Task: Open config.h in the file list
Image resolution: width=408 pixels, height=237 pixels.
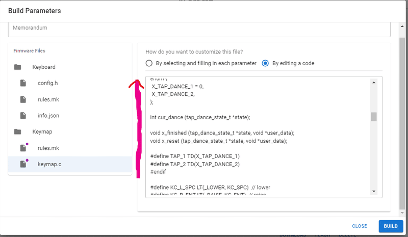Action: pyautogui.click(x=48, y=83)
